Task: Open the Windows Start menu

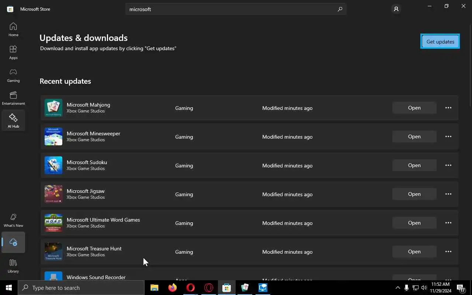Action: pos(9,288)
